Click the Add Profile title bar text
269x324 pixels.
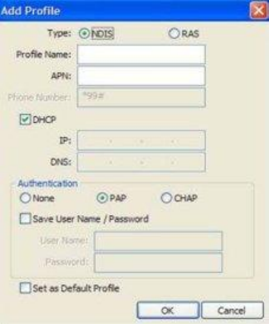[30, 11]
